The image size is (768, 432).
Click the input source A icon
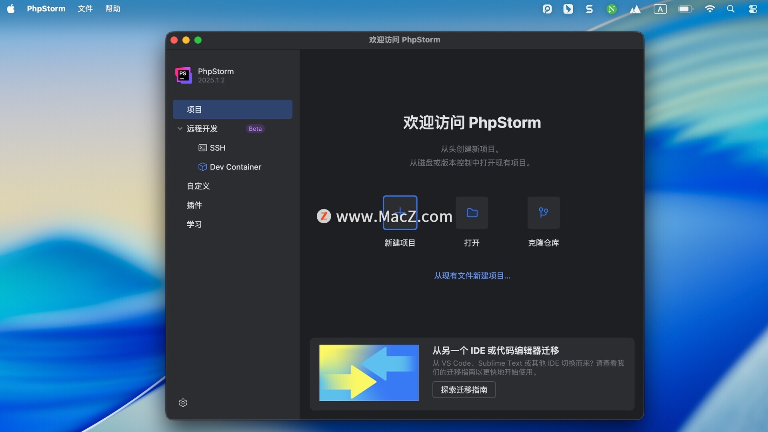click(660, 9)
